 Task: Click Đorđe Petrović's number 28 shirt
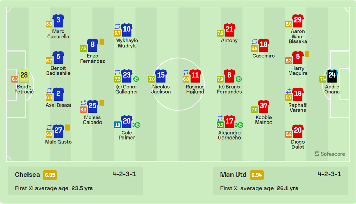24,75
